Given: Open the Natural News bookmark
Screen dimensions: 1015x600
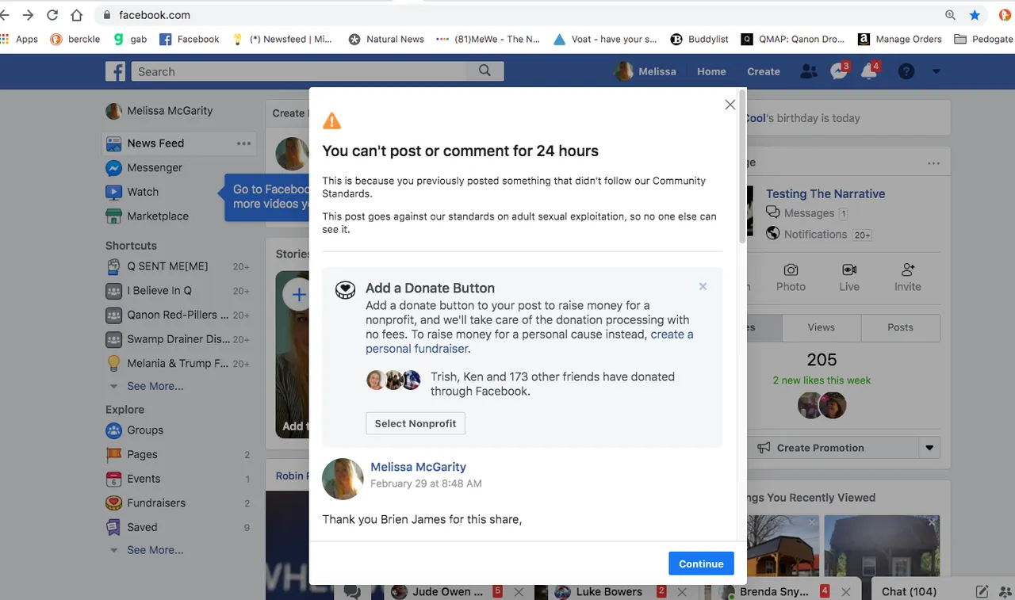Looking at the screenshot, I should (387, 39).
